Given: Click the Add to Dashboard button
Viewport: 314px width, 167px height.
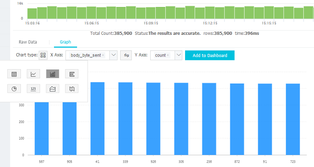Looking at the screenshot, I should tap(209, 55).
